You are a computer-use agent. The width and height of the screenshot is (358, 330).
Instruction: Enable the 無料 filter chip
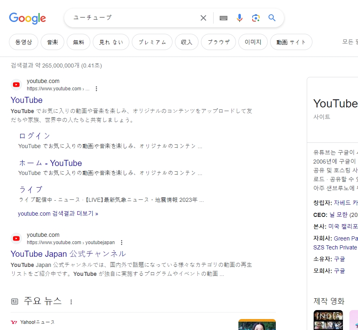tap(78, 42)
